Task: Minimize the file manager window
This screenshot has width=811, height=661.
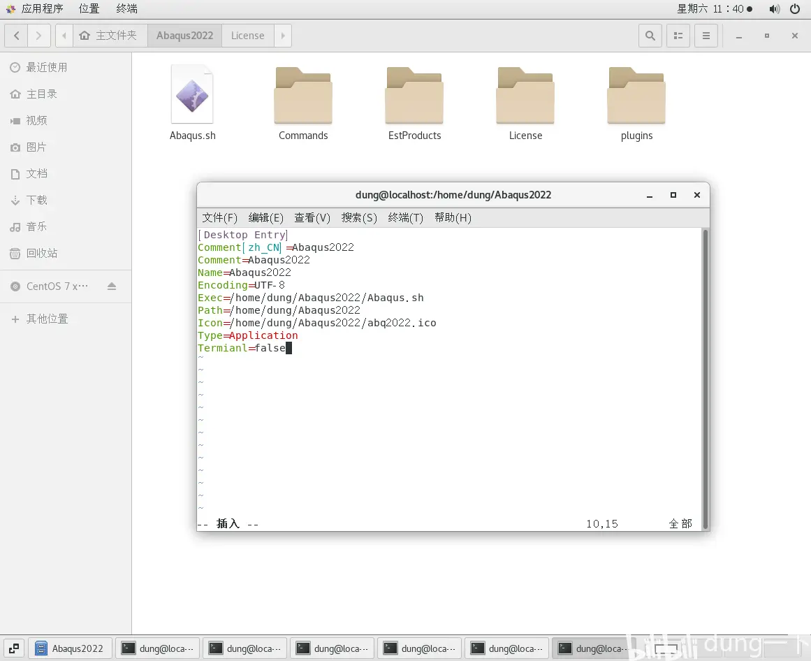Action: pyautogui.click(x=739, y=36)
